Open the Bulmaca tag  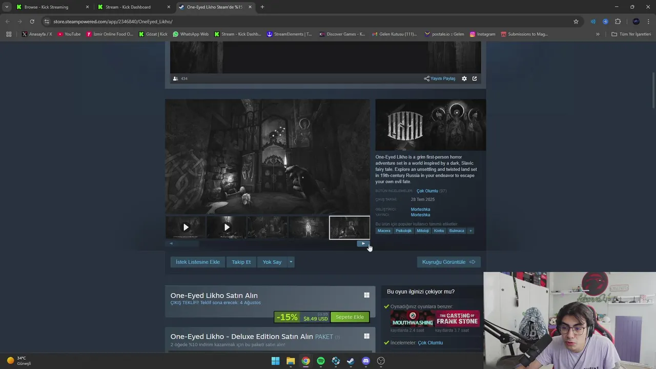457,231
